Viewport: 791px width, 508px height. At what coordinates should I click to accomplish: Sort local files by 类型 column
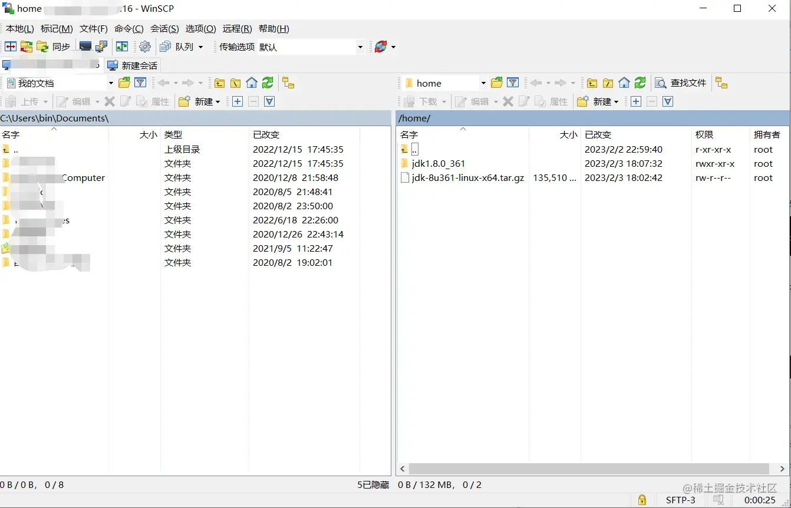pyautogui.click(x=205, y=135)
